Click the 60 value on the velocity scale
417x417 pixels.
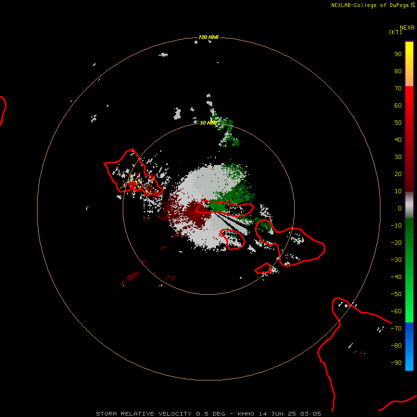tap(398, 106)
